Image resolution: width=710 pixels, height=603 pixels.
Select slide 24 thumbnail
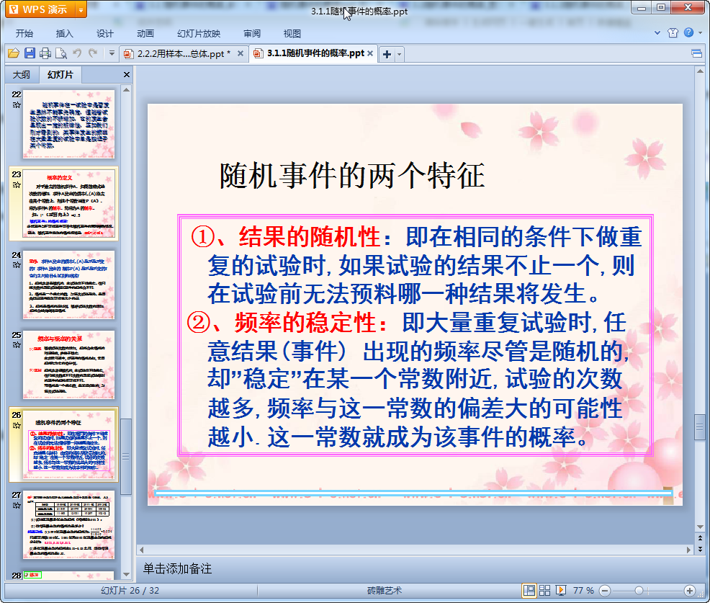point(69,285)
